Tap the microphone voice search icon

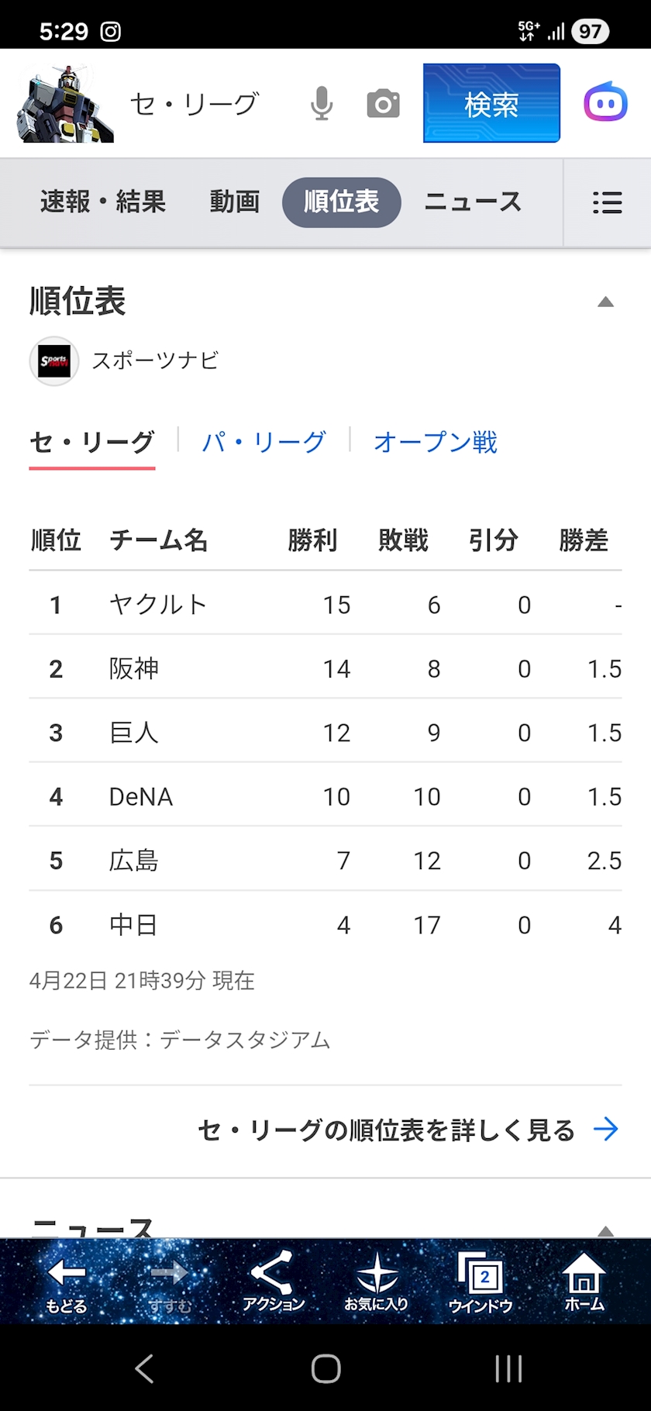pos(322,104)
